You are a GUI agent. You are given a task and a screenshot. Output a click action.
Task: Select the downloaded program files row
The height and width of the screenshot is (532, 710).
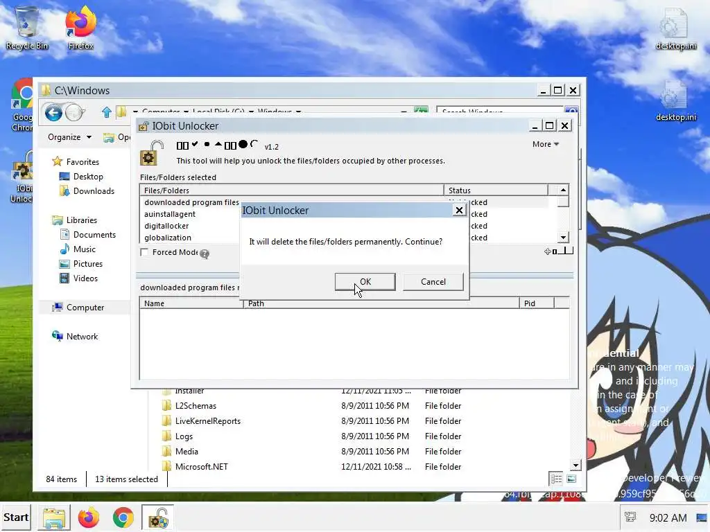pos(191,202)
